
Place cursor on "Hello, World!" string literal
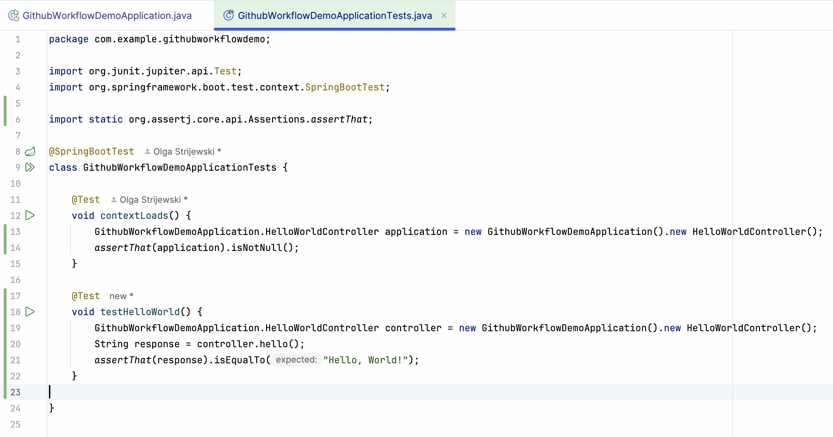point(365,360)
